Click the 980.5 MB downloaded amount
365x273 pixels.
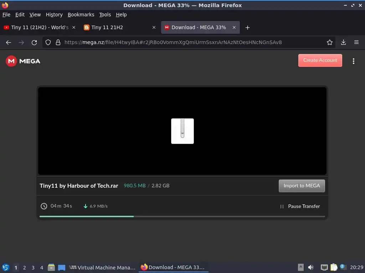pos(134,186)
